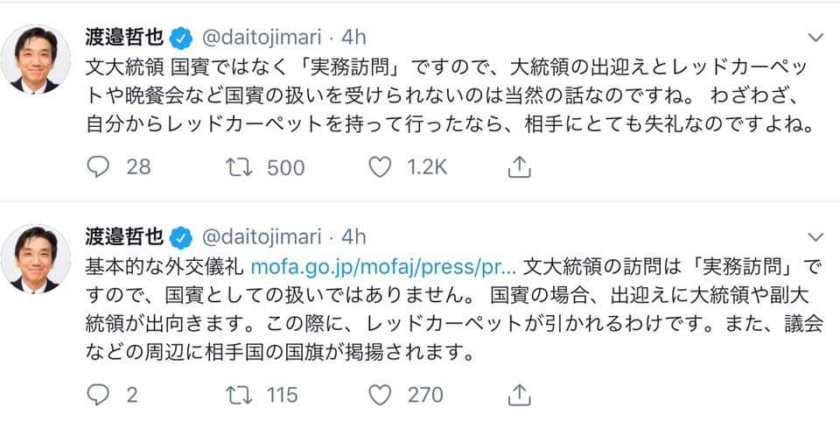Reply to the second tweet with 2 replies
Viewport: 840px width, 422px height.
(x=97, y=395)
